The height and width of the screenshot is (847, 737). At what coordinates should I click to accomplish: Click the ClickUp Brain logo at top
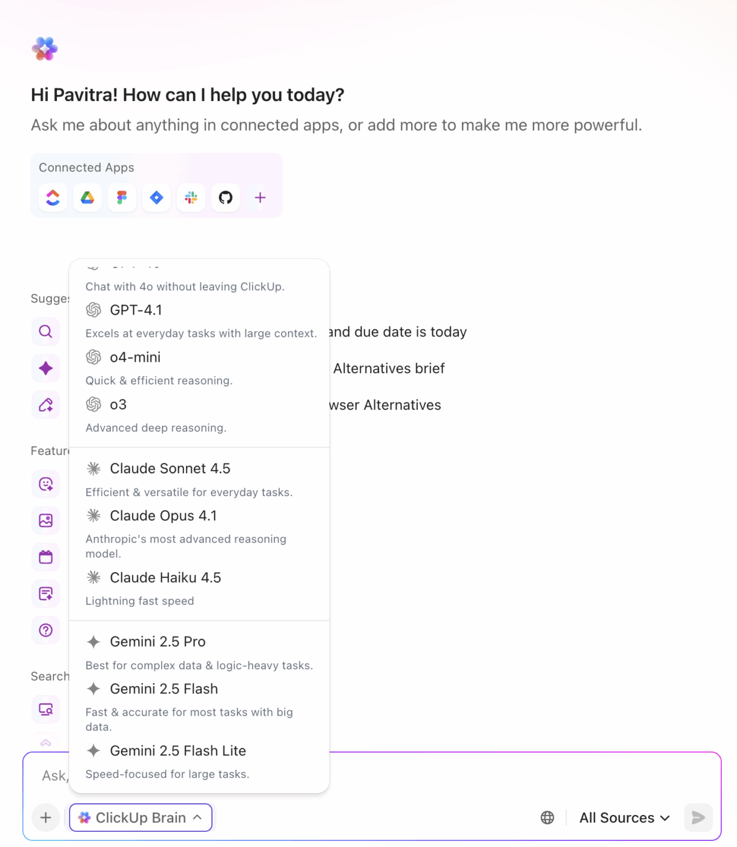tap(45, 49)
